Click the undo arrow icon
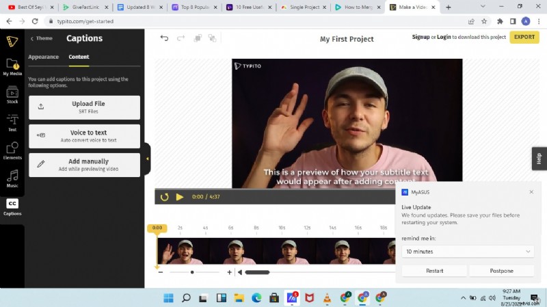This screenshot has height=307, width=547. tap(164, 38)
